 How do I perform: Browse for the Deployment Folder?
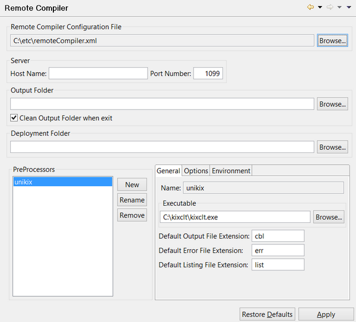pyautogui.click(x=332, y=147)
